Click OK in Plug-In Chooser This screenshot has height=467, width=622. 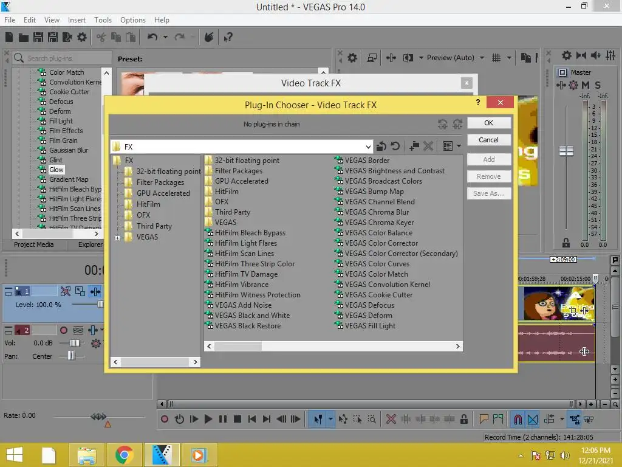coord(489,123)
